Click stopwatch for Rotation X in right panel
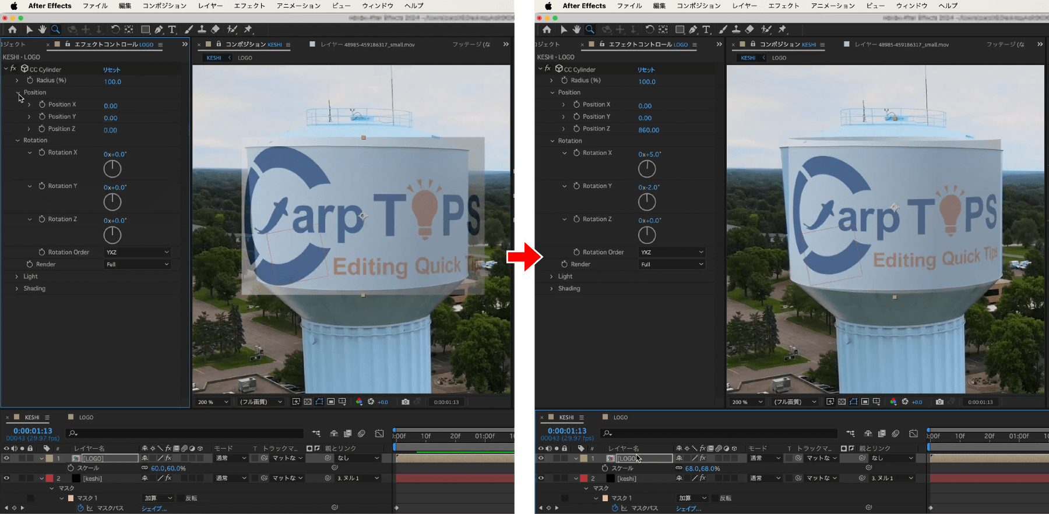1049x514 pixels. pyautogui.click(x=576, y=153)
